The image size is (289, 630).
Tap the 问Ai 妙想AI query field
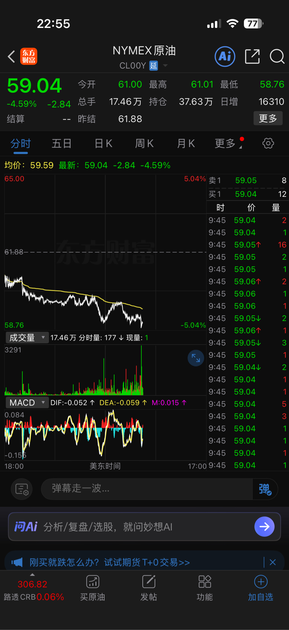click(144, 527)
